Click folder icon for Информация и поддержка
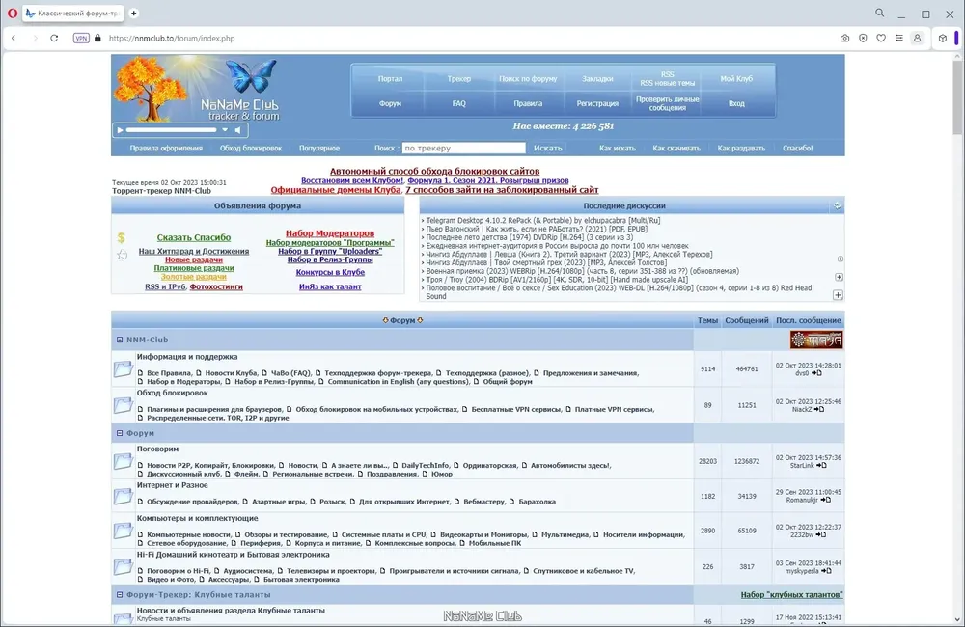965x627 pixels. pyautogui.click(x=124, y=369)
